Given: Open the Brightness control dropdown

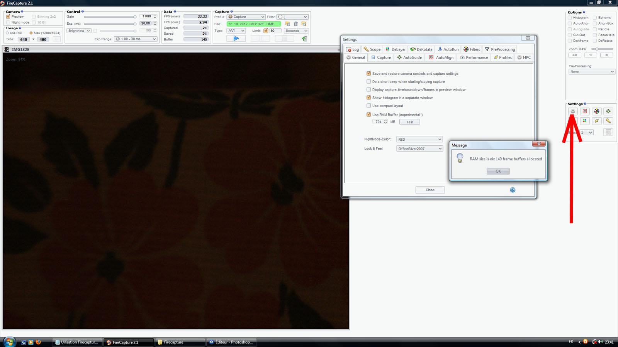Looking at the screenshot, I should coord(79,31).
